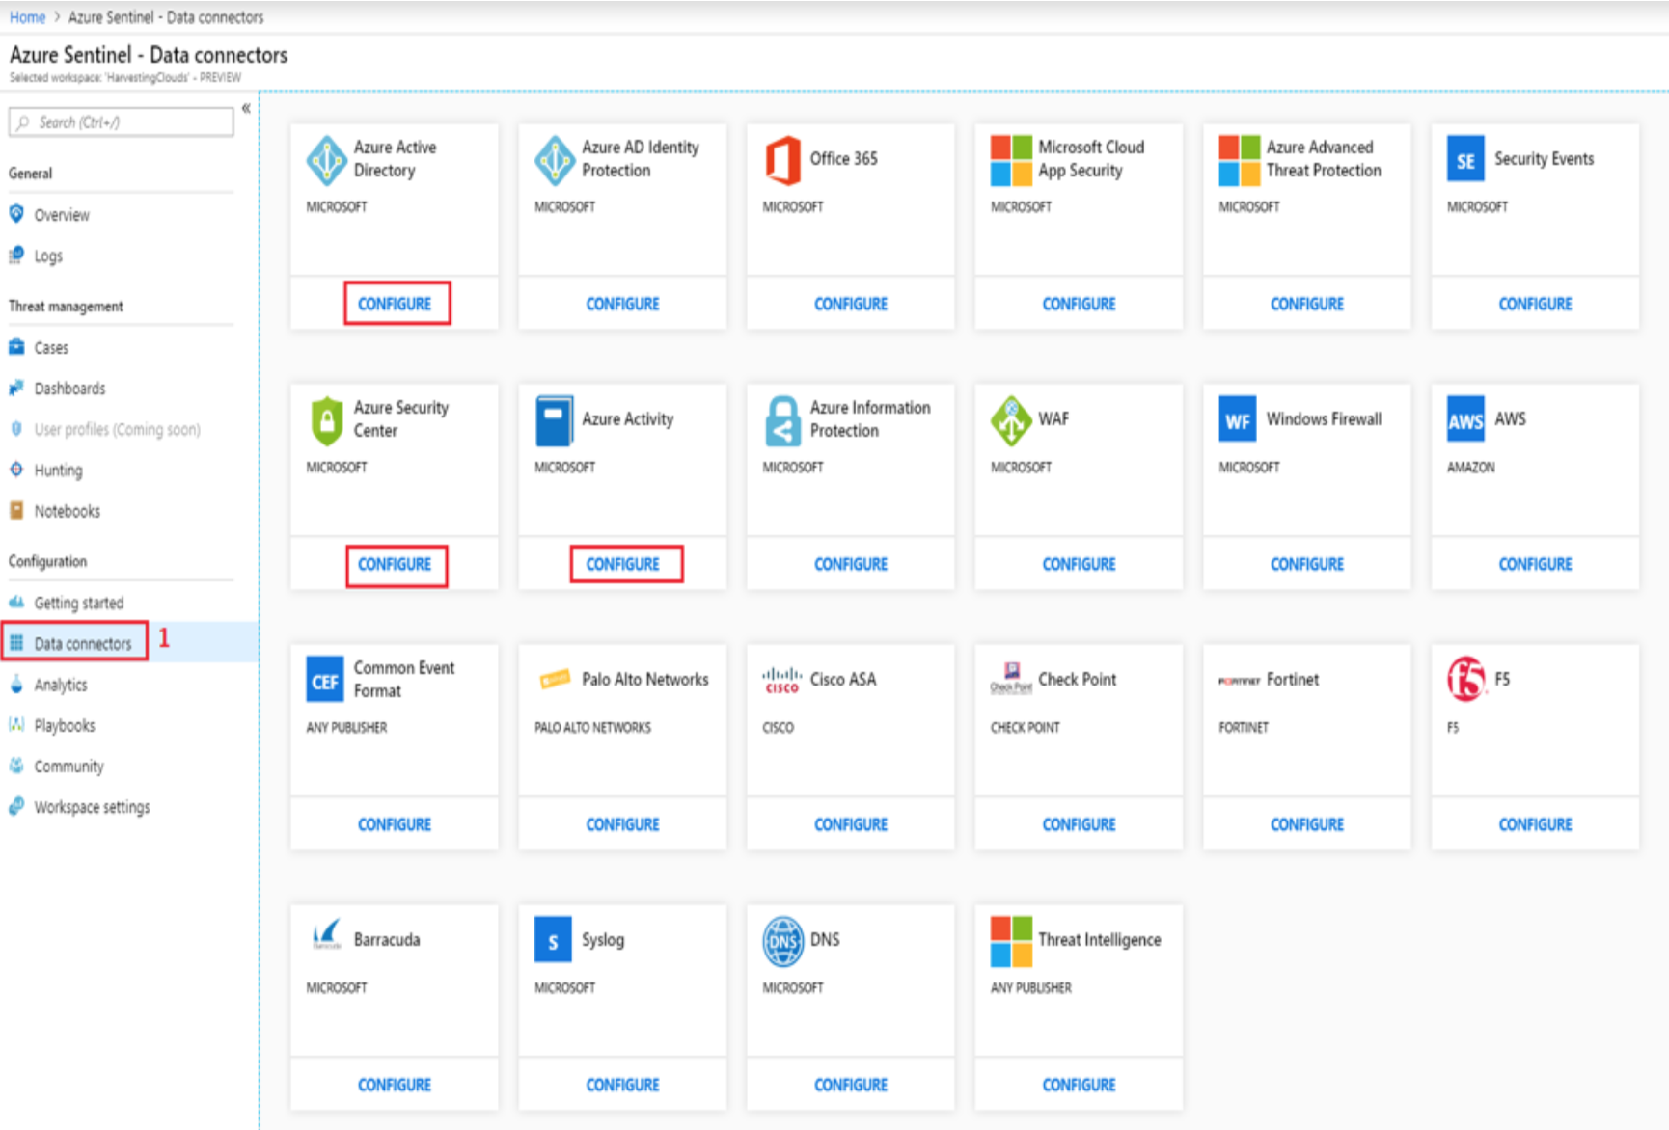Configure the Syslog connector

(623, 1085)
